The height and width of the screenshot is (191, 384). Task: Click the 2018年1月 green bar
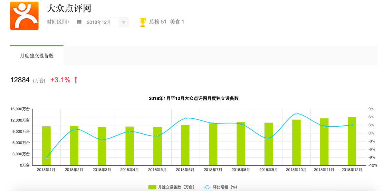(46, 146)
